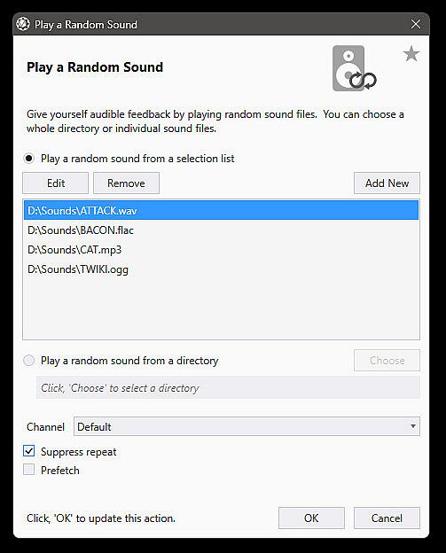Viewport: 446px width, 553px height.
Task: Uncheck the Suppress repeat checkbox
Action: click(x=29, y=451)
